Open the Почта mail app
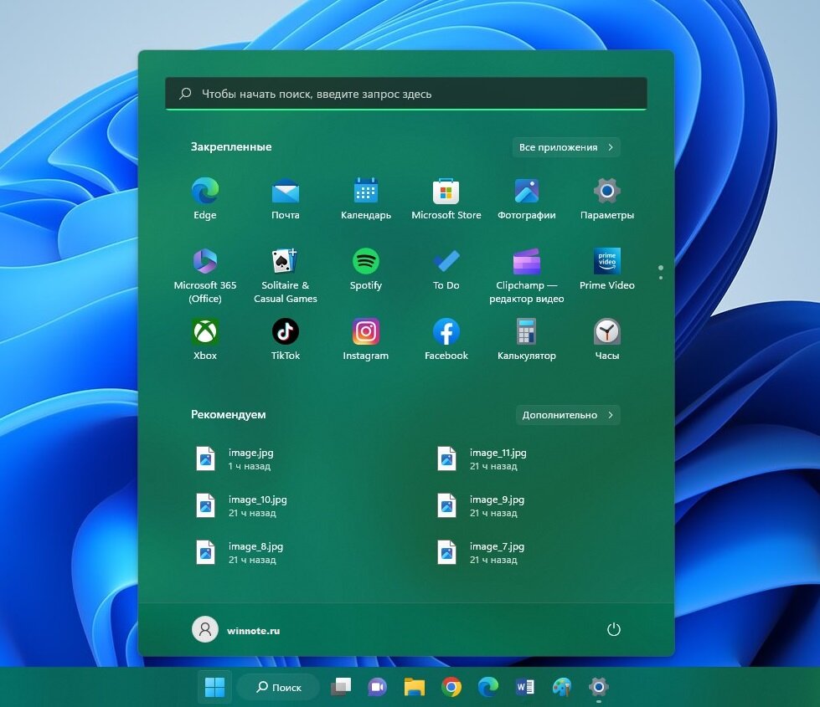 pyautogui.click(x=286, y=199)
